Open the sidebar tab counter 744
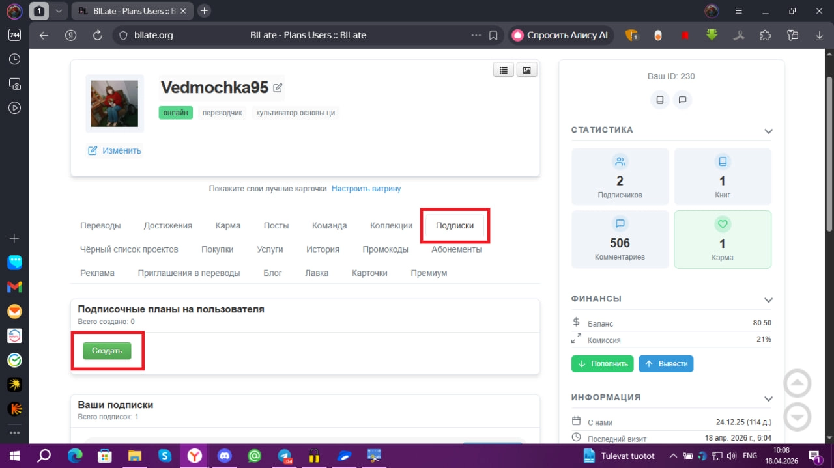Screen dimensions: 834x468 coord(14,35)
